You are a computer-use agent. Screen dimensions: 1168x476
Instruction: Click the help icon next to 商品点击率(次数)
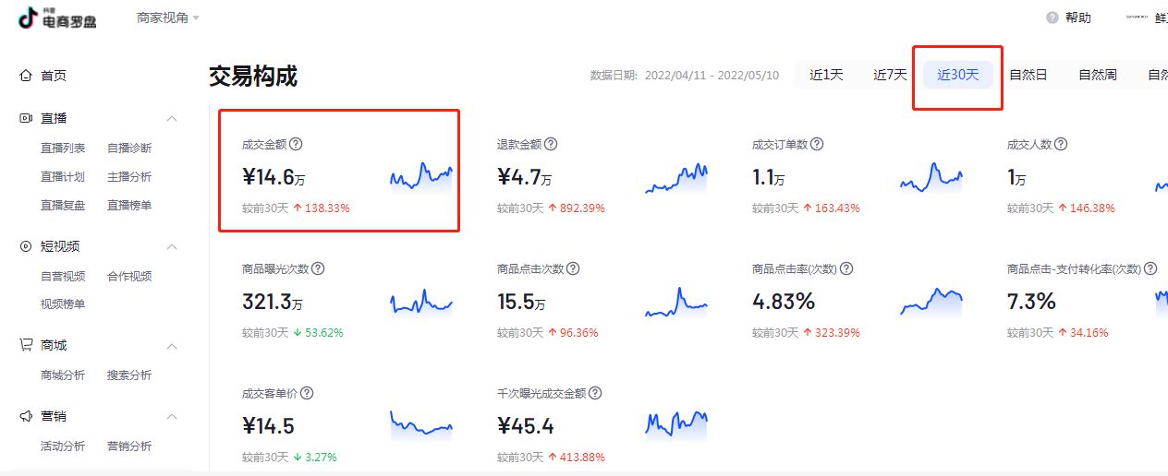click(x=846, y=268)
